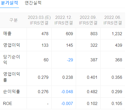
Task: Click the 영업이익률 value 0.356
Action: tap(117, 77)
